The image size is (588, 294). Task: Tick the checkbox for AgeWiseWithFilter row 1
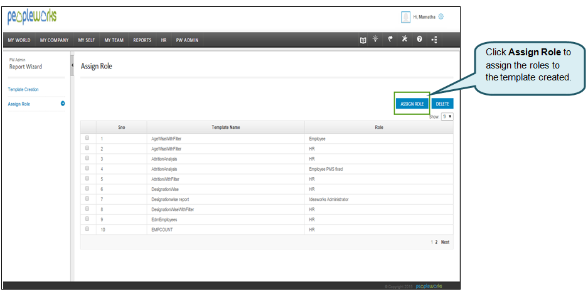pyautogui.click(x=88, y=138)
